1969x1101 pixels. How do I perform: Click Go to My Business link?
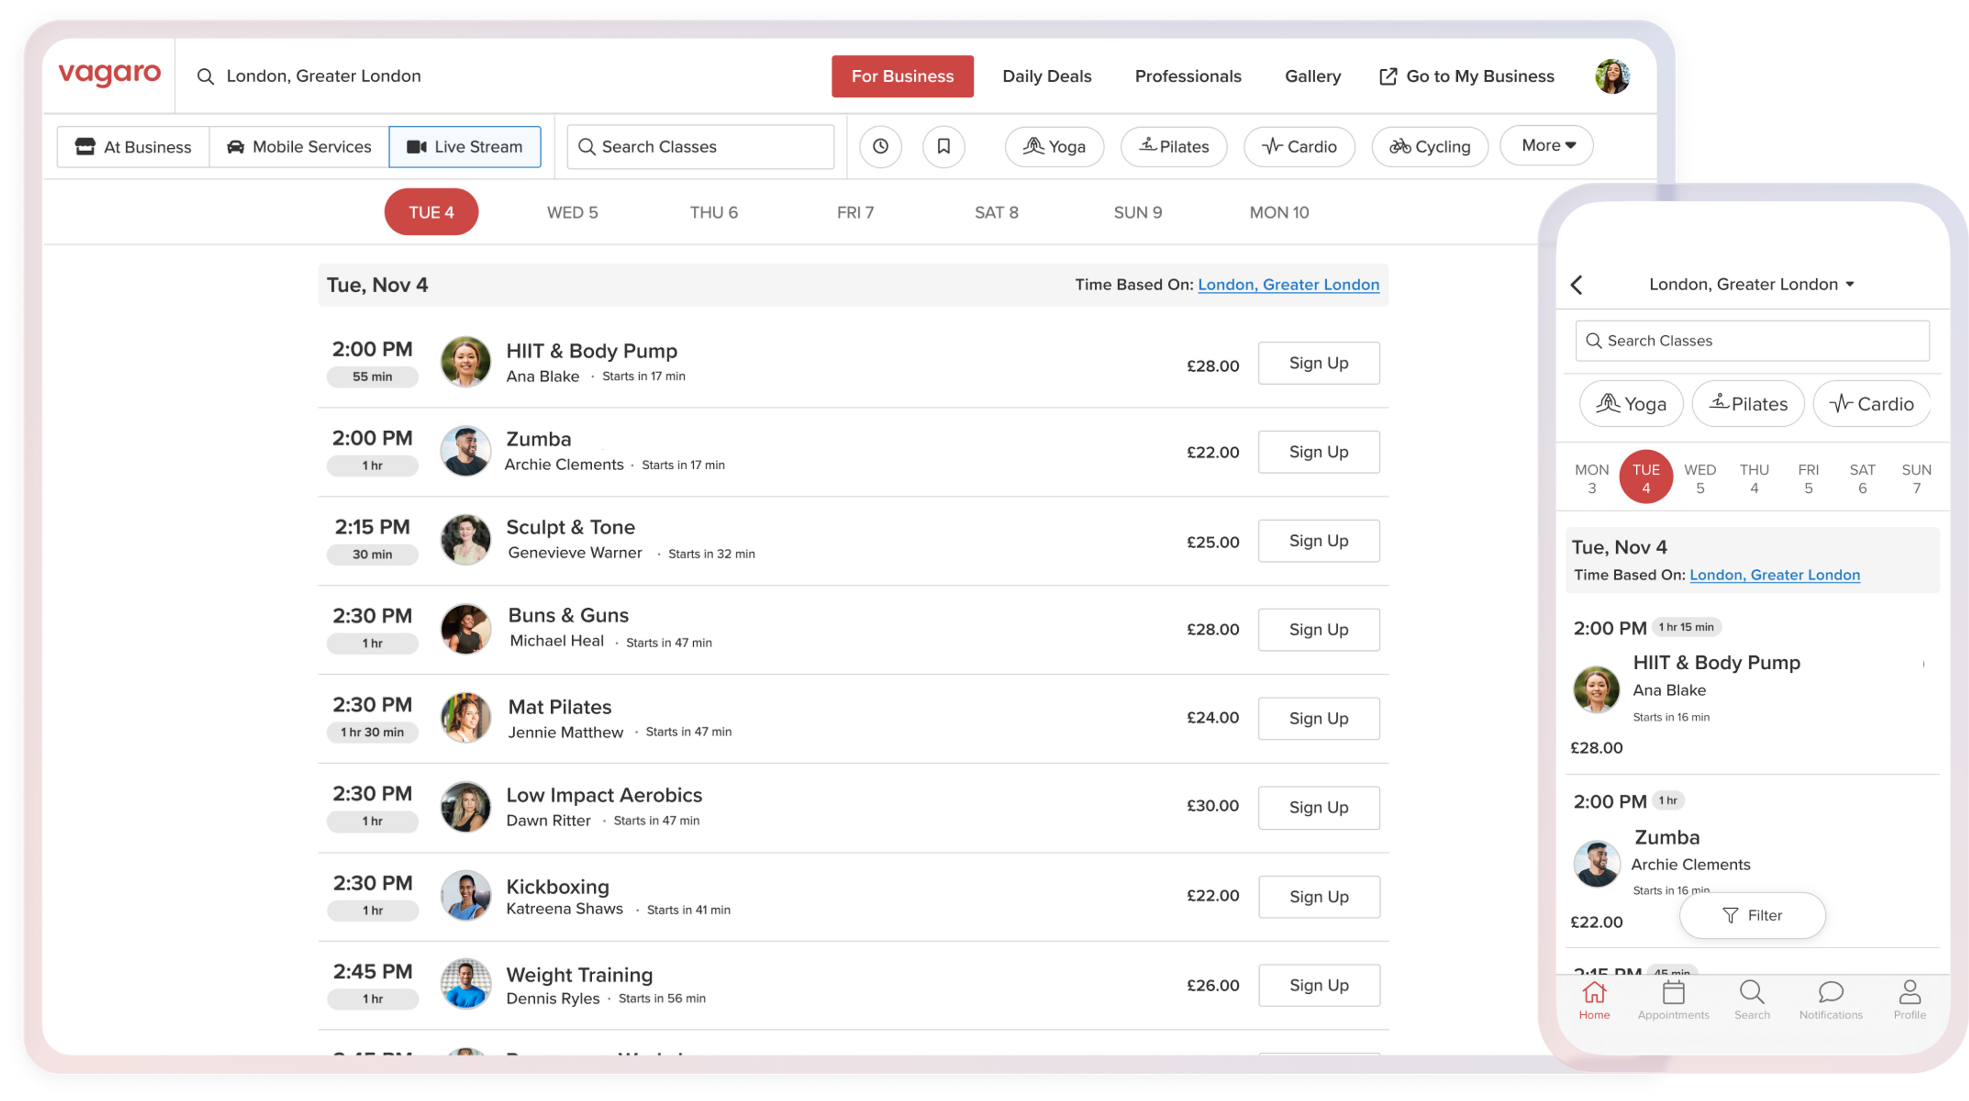point(1467,76)
